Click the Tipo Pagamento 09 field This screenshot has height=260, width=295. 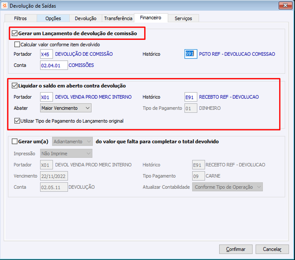click(198, 176)
